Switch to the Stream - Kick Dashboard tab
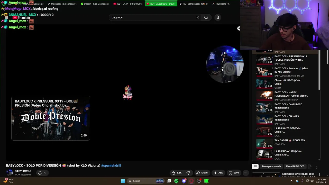Image resolution: width=329 pixels, height=185 pixels. [95, 4]
